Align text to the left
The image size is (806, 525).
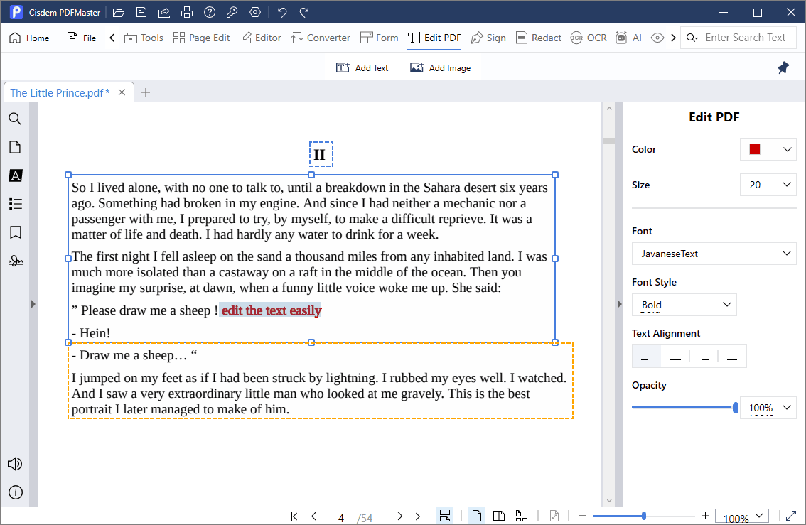pos(647,357)
